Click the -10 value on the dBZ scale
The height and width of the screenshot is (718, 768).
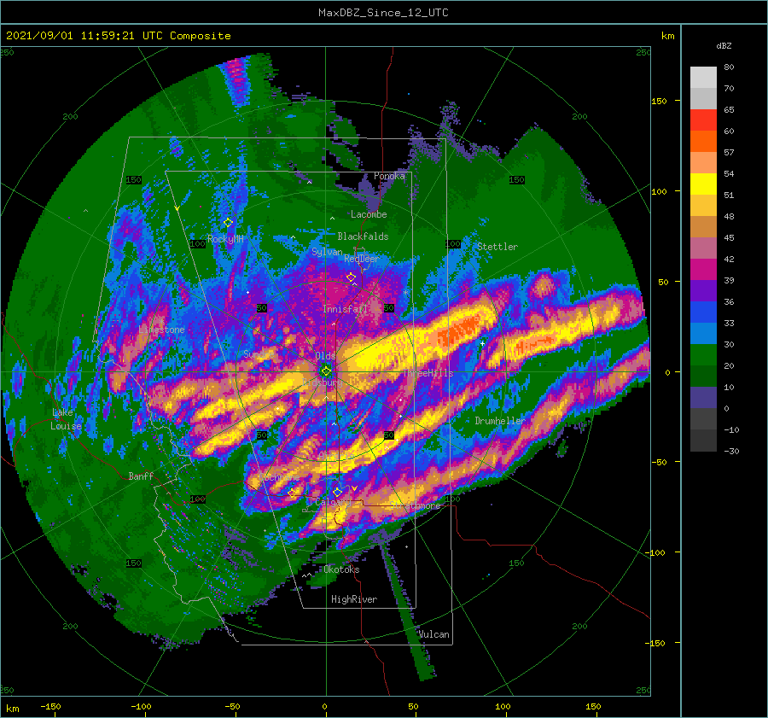731,429
